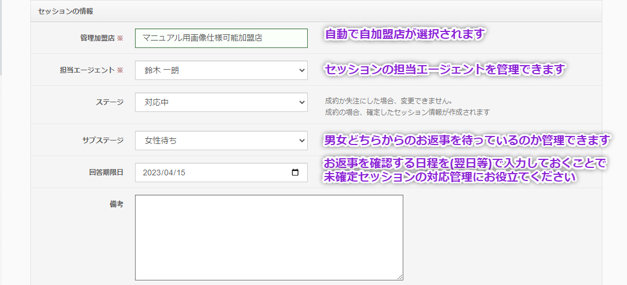Click the セッションの情報 section header text

[66, 11]
